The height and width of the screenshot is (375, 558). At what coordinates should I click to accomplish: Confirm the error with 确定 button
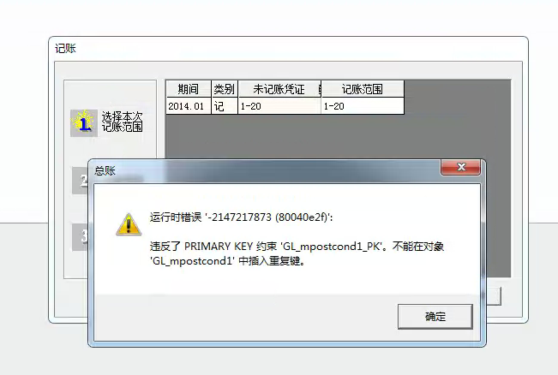click(435, 316)
